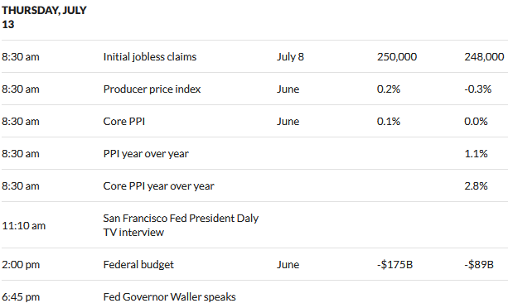Select the Producer price index entry
The image size is (508, 308).
pyautogui.click(x=152, y=89)
